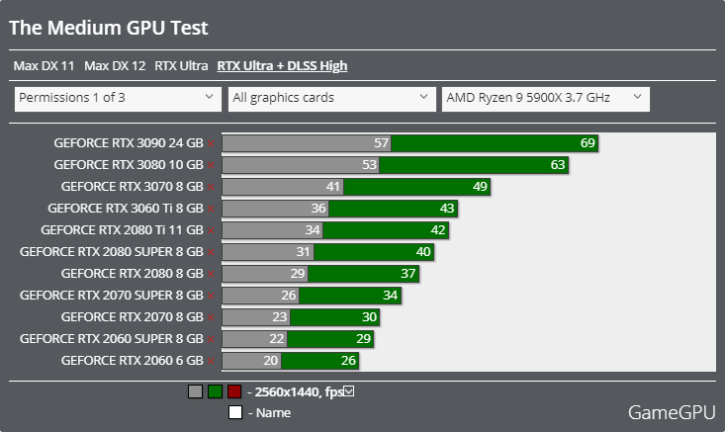Click red X beside GEFORCE RTX 2070 8 GB
The width and height of the screenshot is (725, 432).
211,317
